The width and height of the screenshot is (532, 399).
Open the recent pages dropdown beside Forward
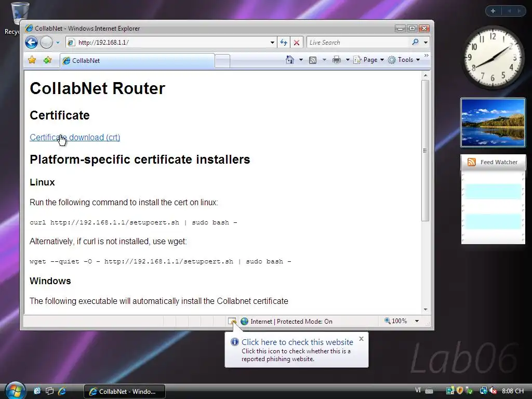pyautogui.click(x=58, y=43)
